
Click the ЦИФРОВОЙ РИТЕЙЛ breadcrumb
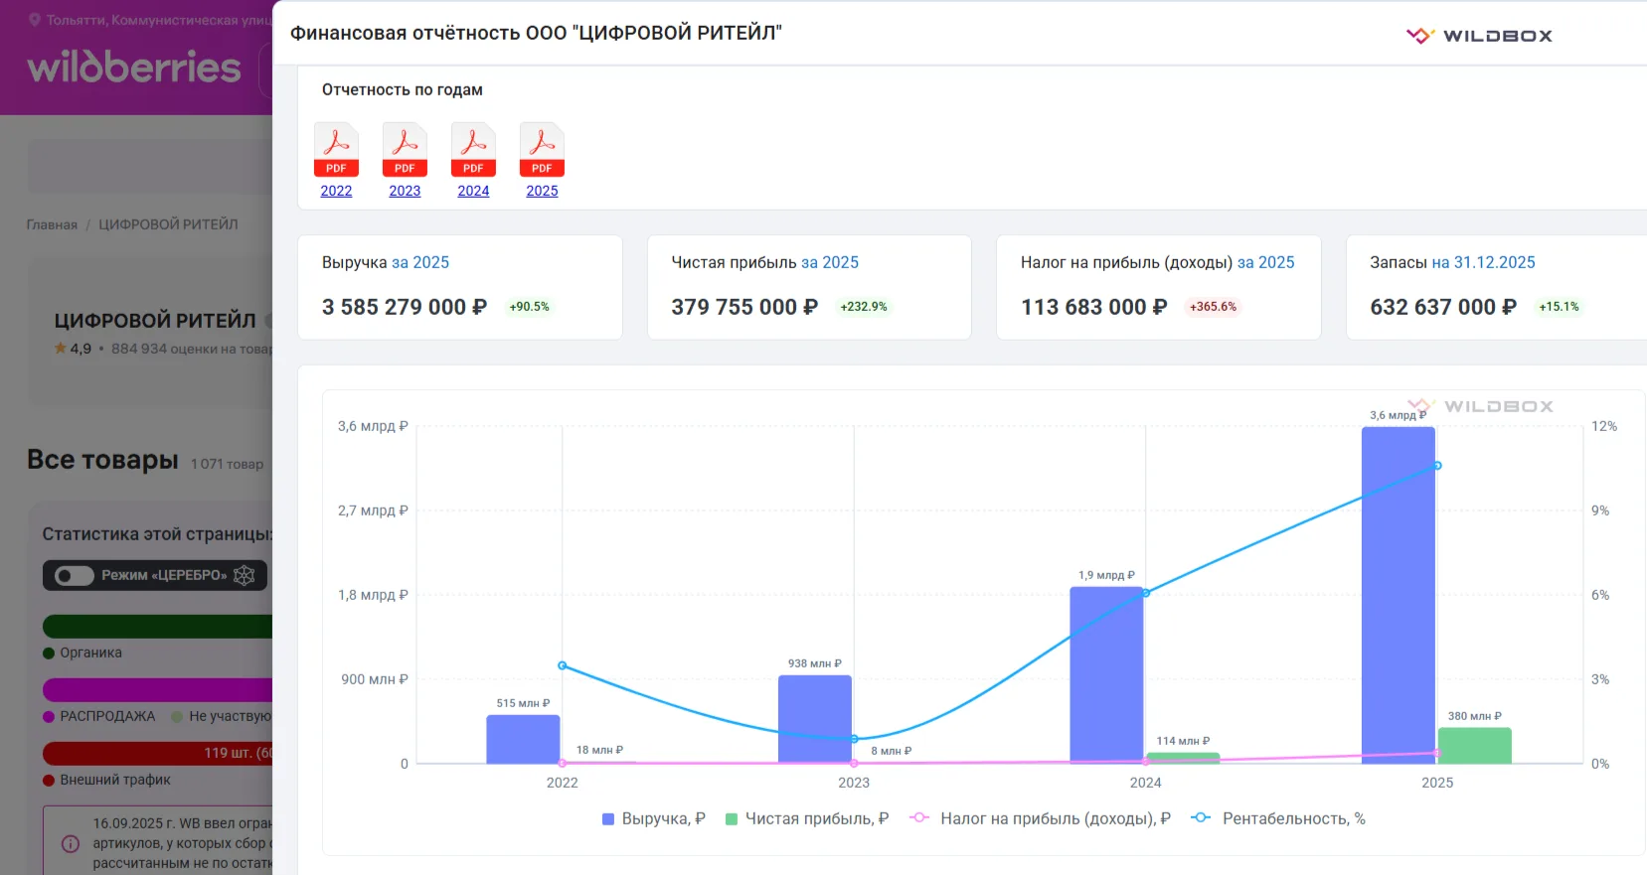tap(168, 224)
